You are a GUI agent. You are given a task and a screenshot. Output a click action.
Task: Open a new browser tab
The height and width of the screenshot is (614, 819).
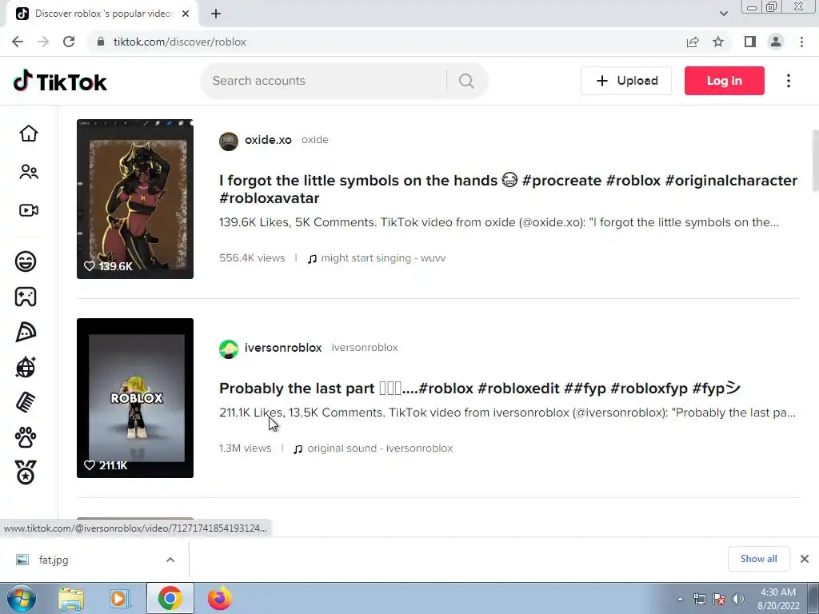[x=216, y=14]
